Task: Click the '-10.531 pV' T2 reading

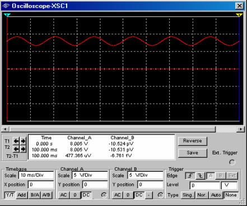Action: [x=121, y=150]
